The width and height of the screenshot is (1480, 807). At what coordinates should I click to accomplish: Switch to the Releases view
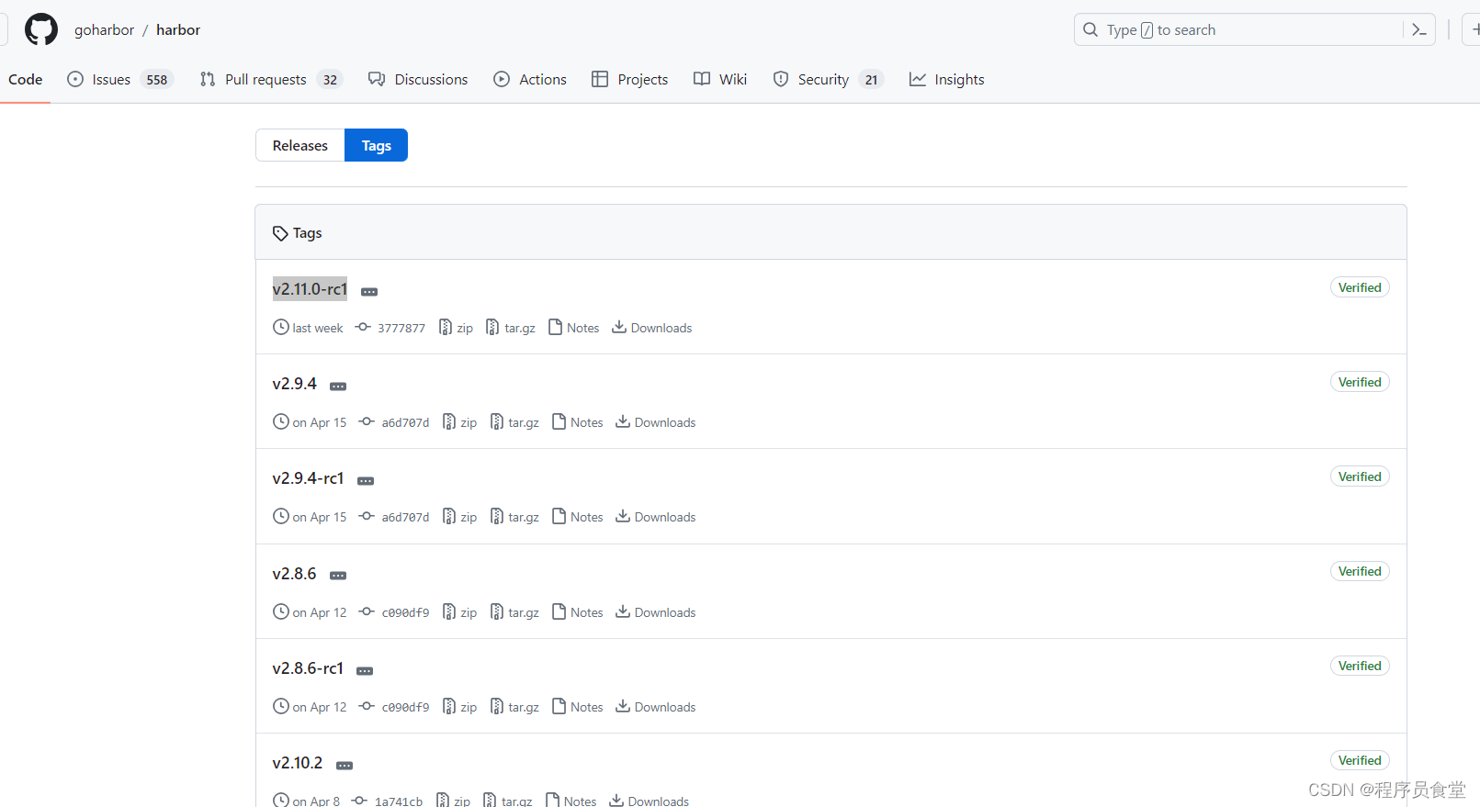pos(299,145)
